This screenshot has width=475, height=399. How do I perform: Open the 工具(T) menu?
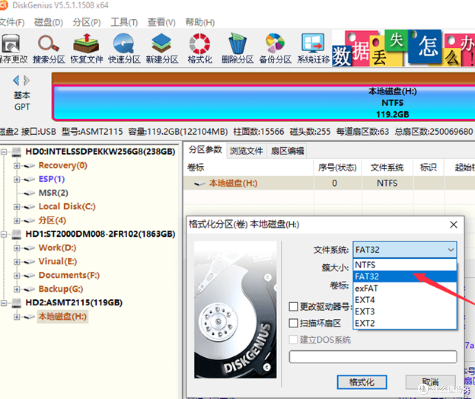(x=124, y=22)
